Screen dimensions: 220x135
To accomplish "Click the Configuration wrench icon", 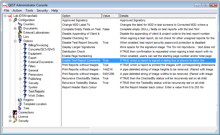I will coord(15,20).
